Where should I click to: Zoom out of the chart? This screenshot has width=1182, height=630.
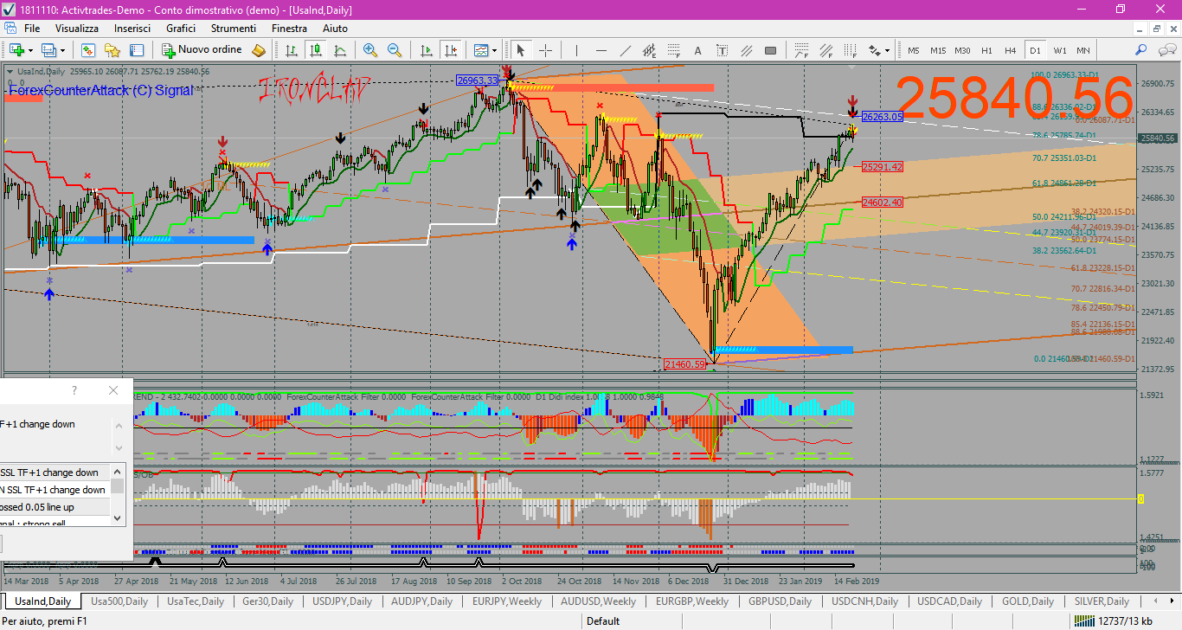point(395,50)
